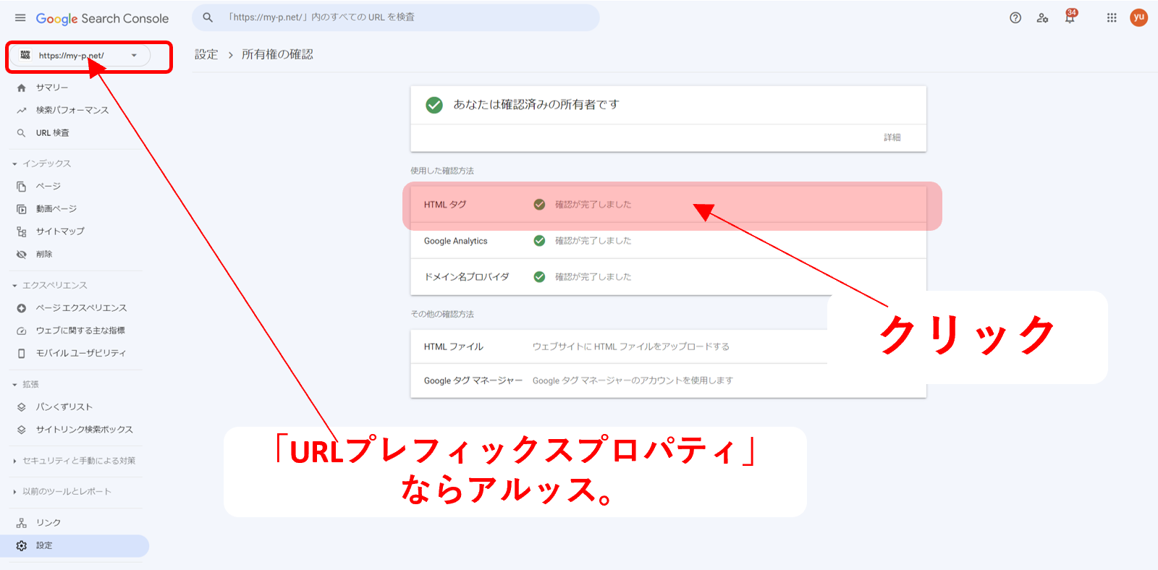Click the video icon beside 動画ページ

pos(22,209)
